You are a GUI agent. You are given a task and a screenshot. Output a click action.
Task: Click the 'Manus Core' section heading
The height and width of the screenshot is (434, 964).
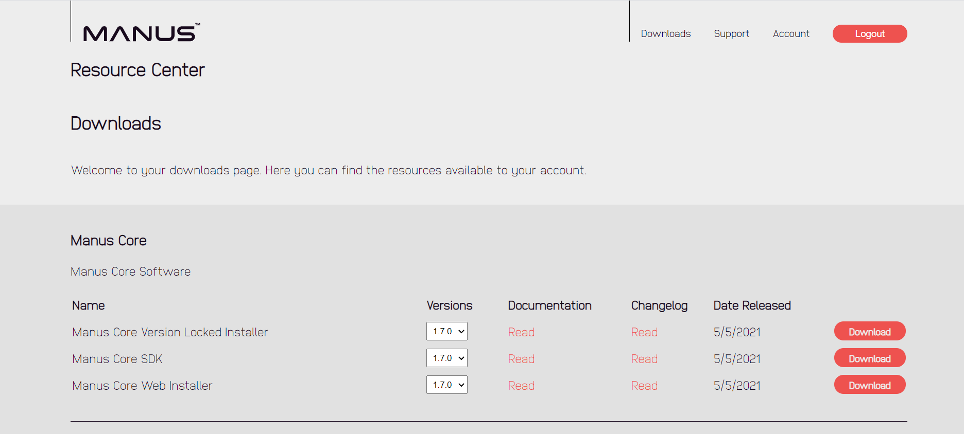click(x=109, y=241)
